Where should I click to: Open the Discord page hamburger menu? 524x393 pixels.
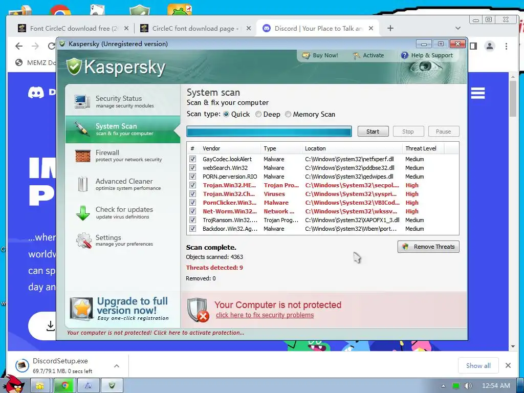(x=478, y=93)
